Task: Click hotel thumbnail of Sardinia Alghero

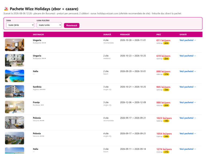Action: coord(14,91)
